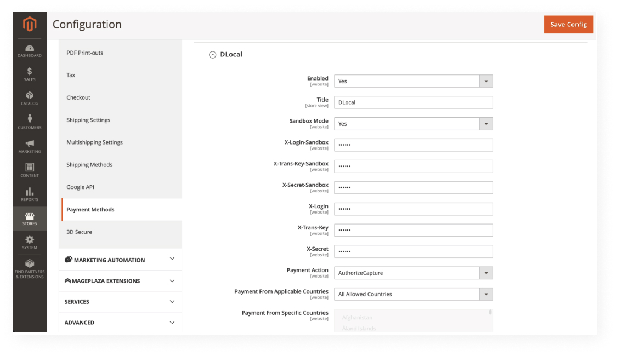Viewport: 617px width, 356px height.
Task: Select the Shipping Settings tab
Action: pyautogui.click(x=122, y=120)
